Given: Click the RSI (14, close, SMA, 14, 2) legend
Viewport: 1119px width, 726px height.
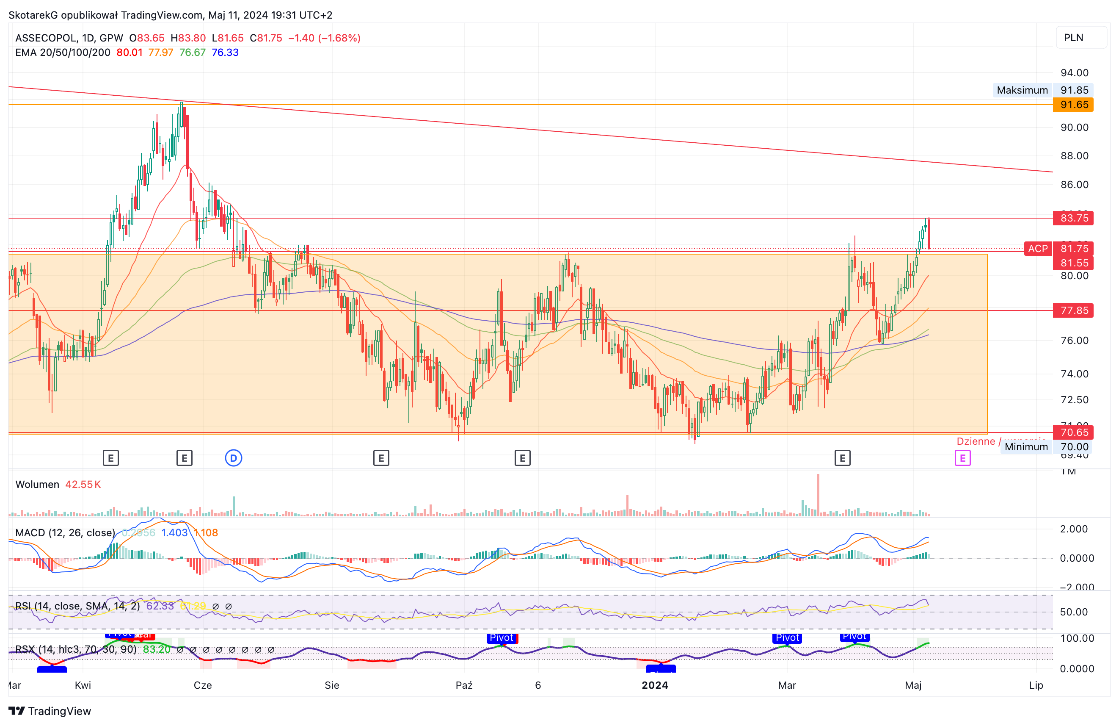Looking at the screenshot, I should 77,606.
